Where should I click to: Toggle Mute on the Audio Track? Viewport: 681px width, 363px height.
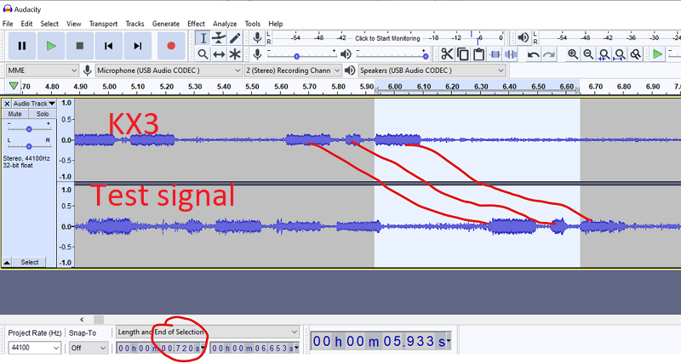(x=14, y=114)
